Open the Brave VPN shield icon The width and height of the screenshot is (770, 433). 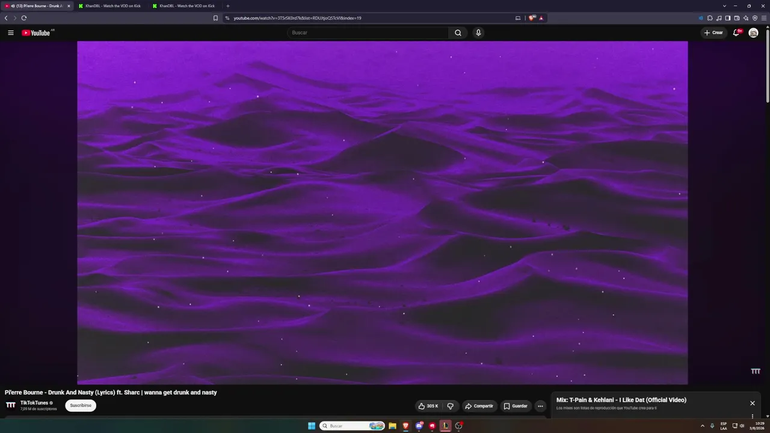(755, 18)
